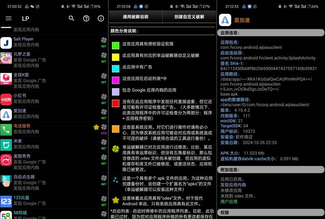Tap the 小红书 app icon

click(6, 99)
